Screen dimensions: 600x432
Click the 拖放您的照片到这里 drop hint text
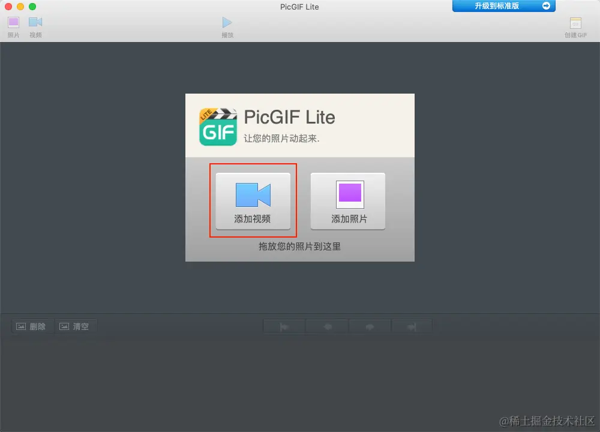point(299,247)
